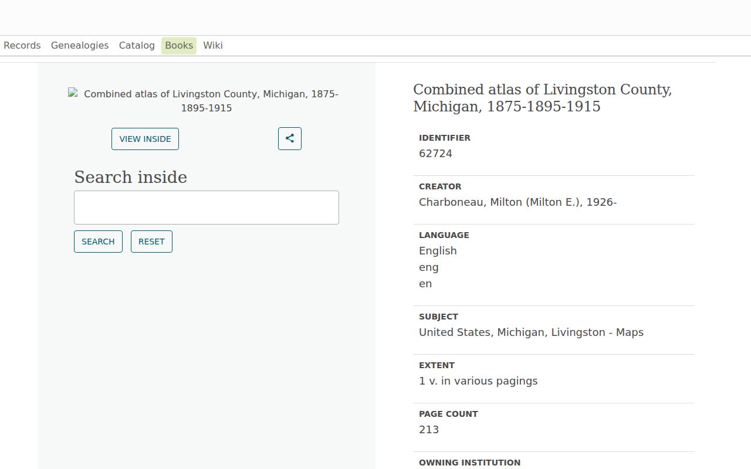751x469 pixels.
Task: Click the extent value 1 v. in various pagings
Action: click(x=478, y=381)
